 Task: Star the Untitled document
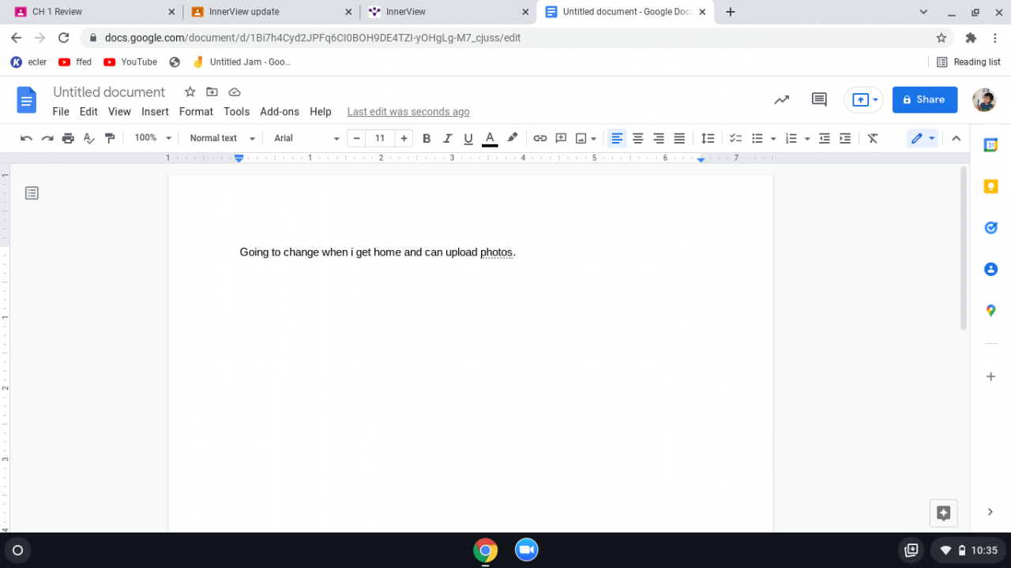pos(190,92)
